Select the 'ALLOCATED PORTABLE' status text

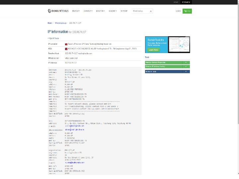[74, 89]
